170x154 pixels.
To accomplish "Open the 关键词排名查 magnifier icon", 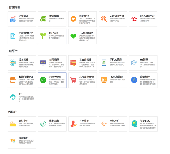I will 104,19.
